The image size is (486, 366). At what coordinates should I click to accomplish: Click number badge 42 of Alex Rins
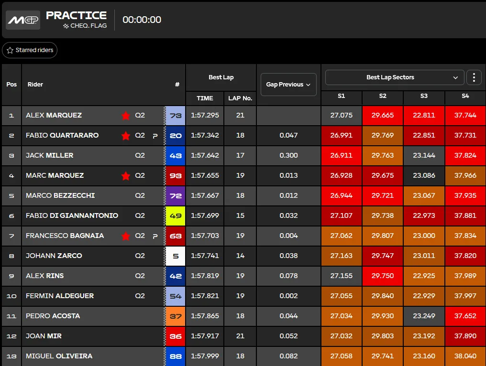[176, 276]
